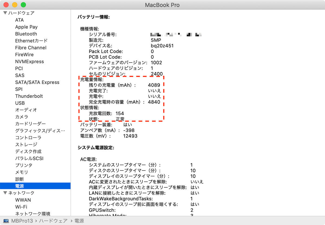The height and width of the screenshot is (225, 325).
Task: Click 電源 in the bottom path bar
Action: [x=79, y=221]
